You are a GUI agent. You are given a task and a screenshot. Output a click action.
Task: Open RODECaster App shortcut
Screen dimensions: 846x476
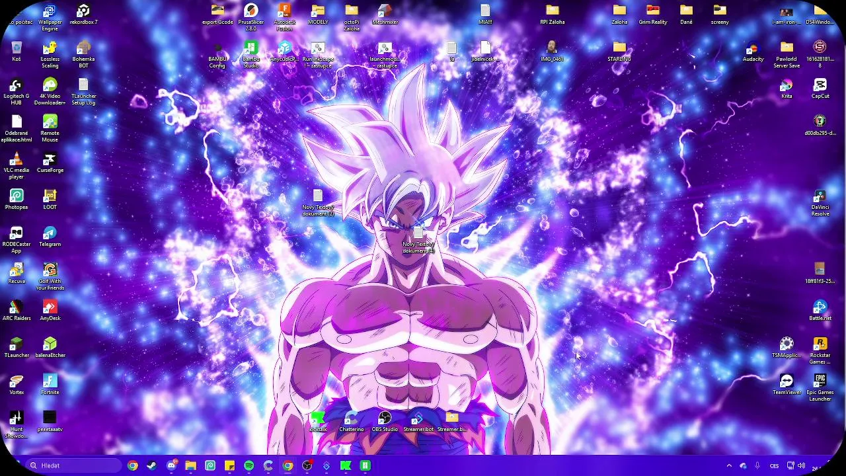coord(17,240)
